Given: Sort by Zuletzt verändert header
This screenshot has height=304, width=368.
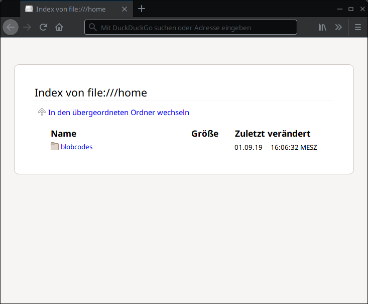Looking at the screenshot, I should [x=273, y=134].
